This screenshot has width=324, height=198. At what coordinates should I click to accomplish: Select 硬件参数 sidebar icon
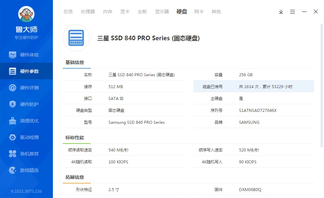point(13,71)
